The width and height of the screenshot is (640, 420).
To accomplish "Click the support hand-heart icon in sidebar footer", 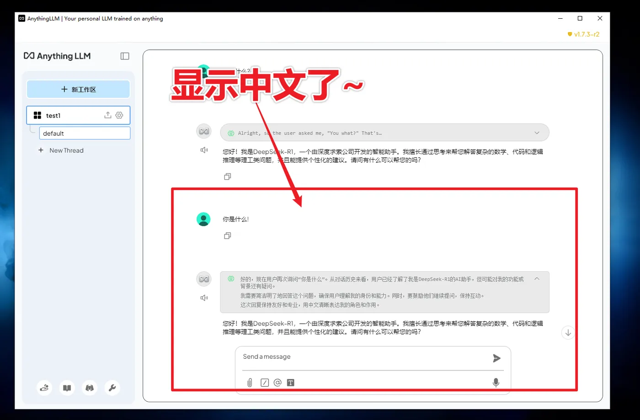I will 44,388.
